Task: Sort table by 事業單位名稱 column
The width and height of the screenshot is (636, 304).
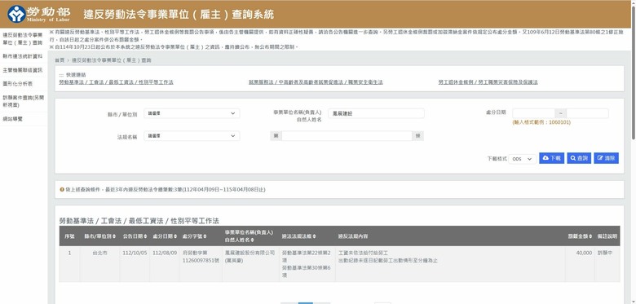Action: [249, 236]
